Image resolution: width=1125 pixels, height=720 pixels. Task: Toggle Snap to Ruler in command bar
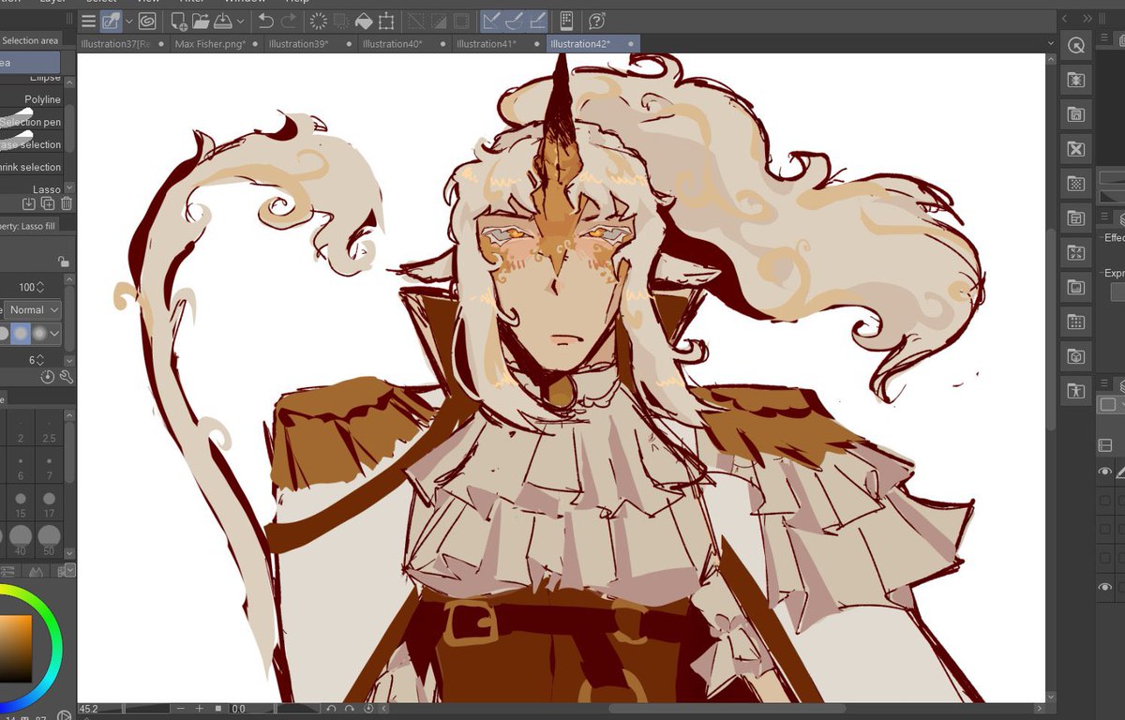[491, 21]
